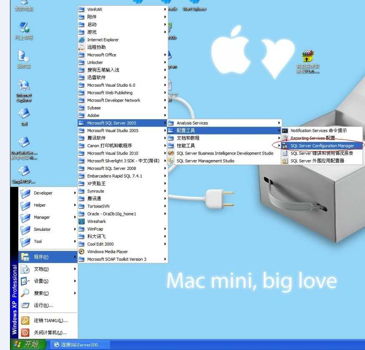Click the 开始 Start button
365x350 pixels.
point(29,345)
